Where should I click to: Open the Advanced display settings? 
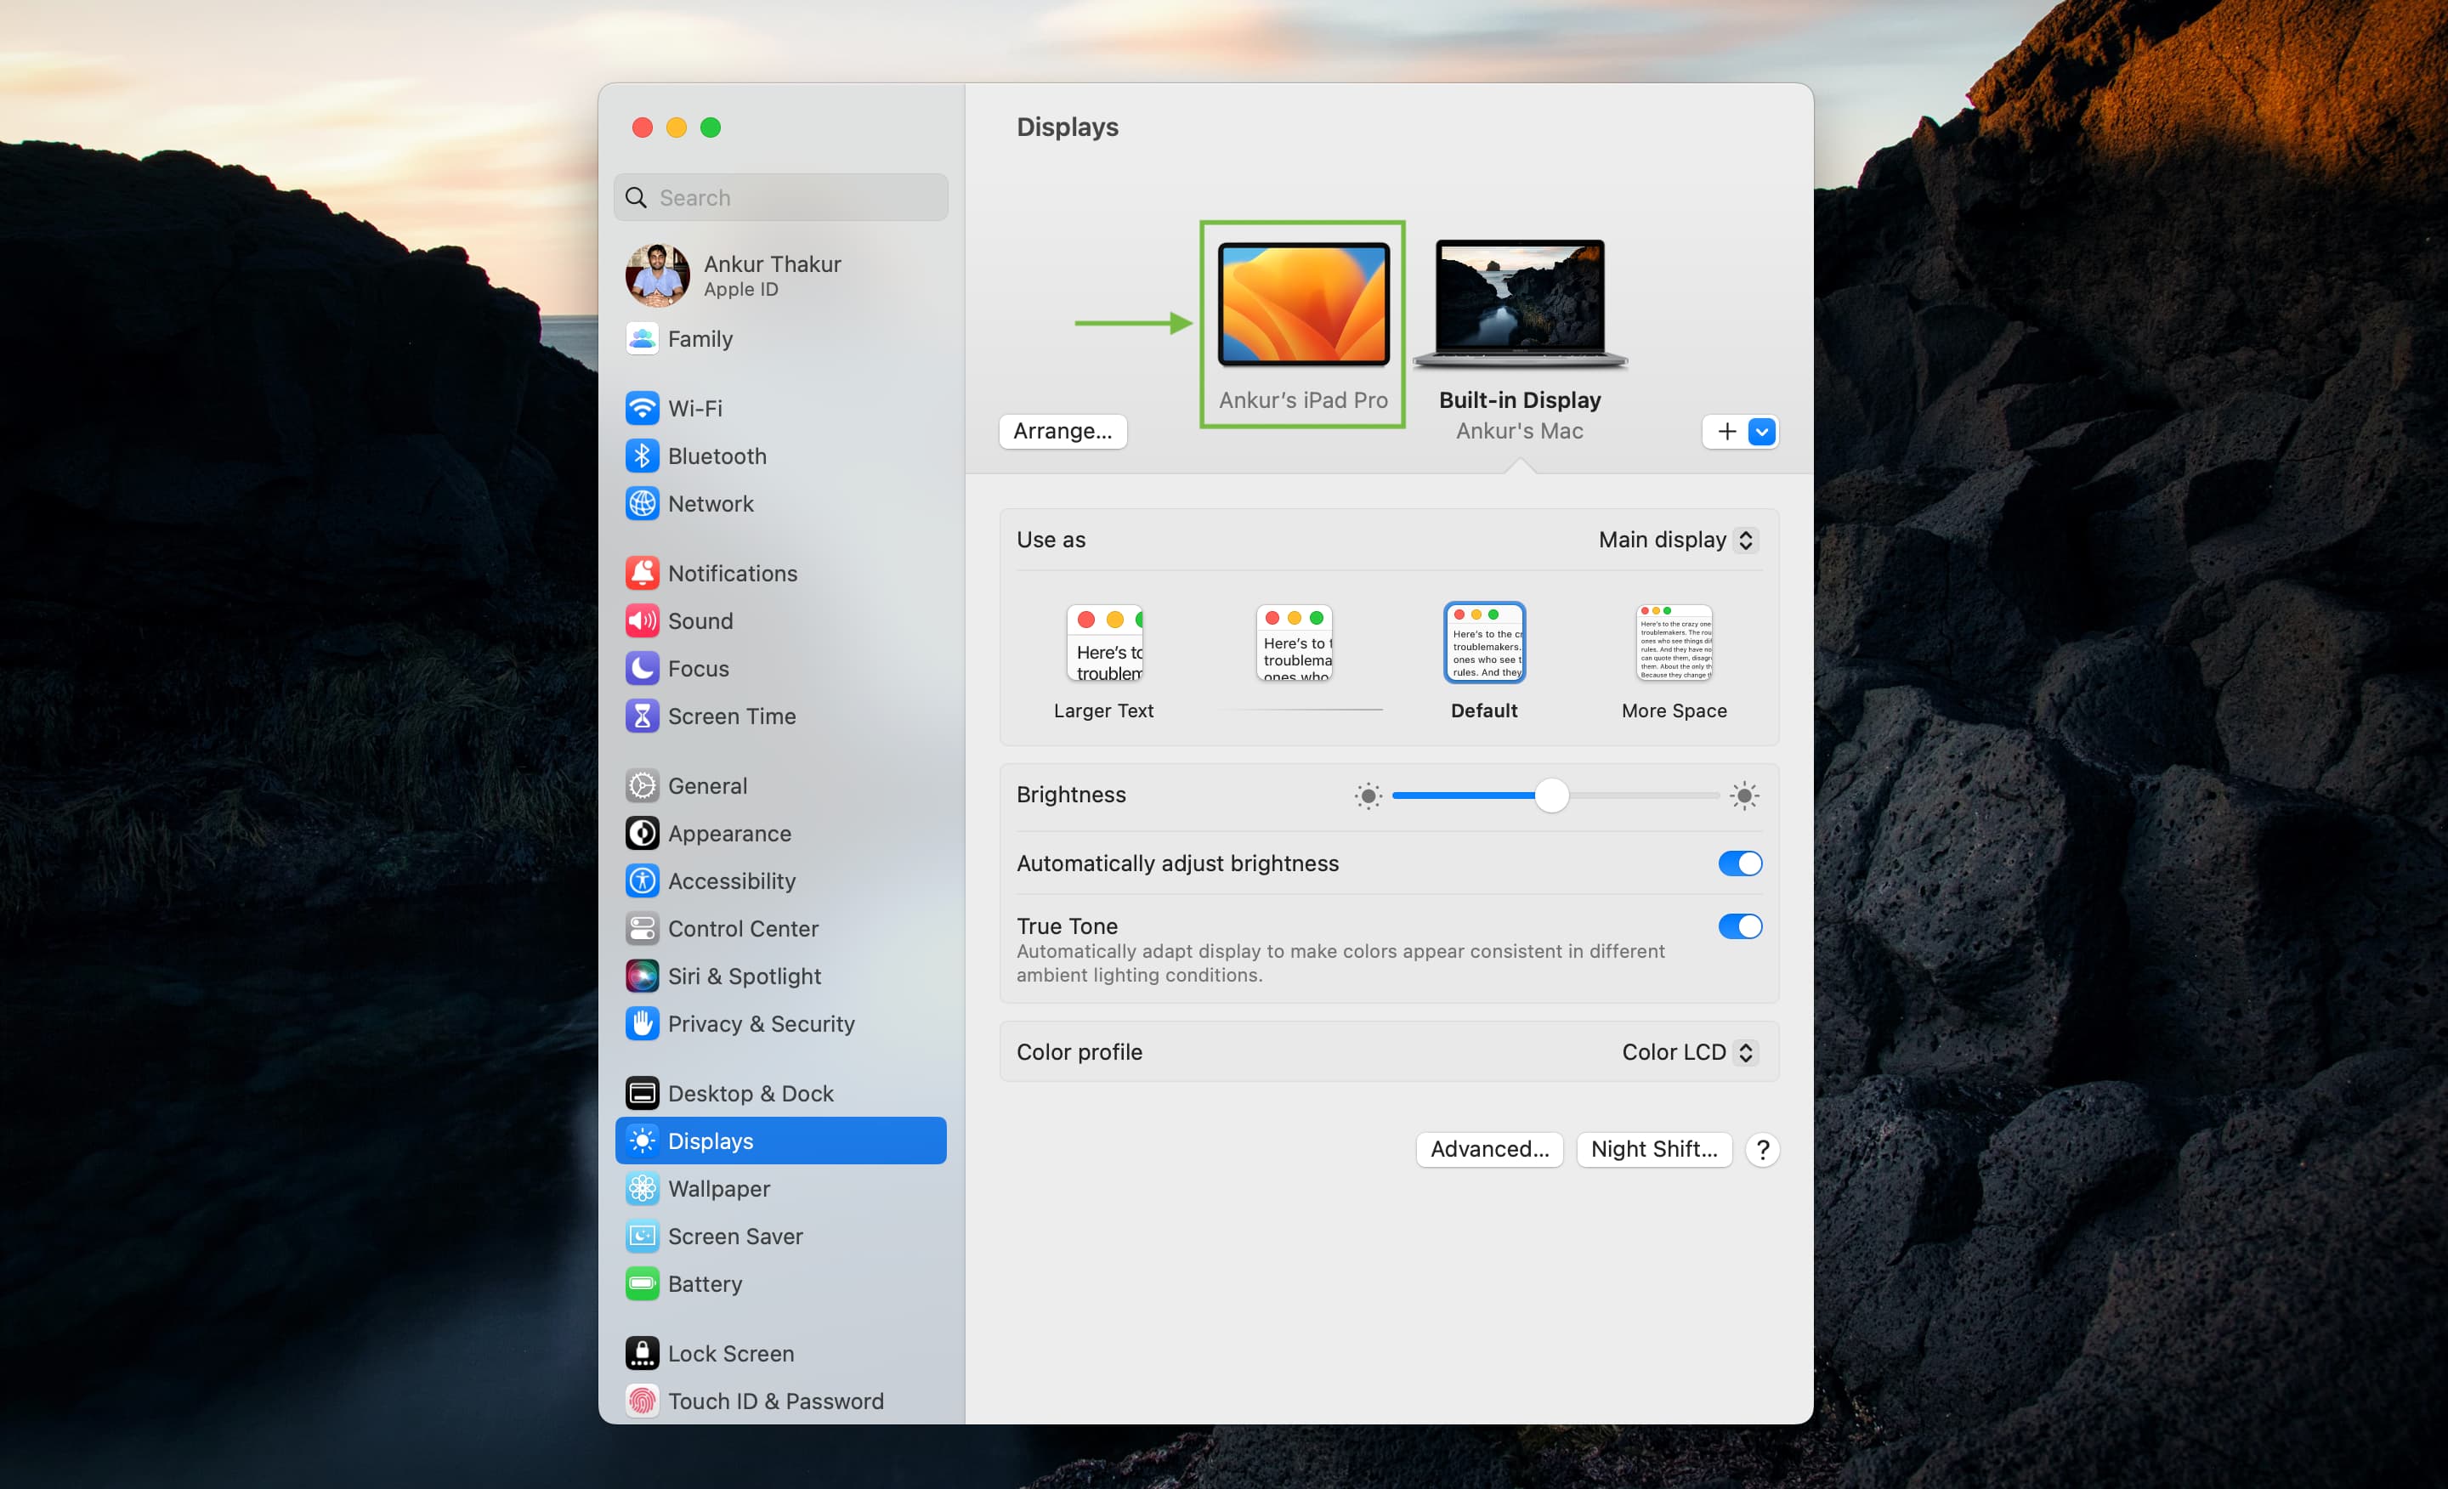[1488, 1148]
